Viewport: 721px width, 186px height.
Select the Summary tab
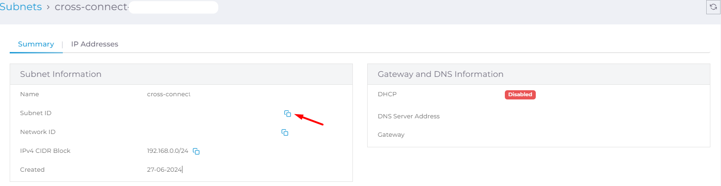pyautogui.click(x=36, y=44)
